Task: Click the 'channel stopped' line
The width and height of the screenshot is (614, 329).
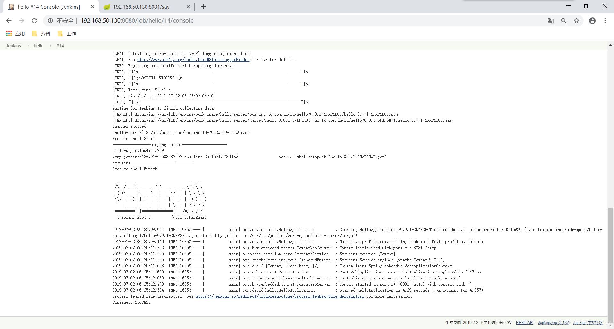Action: point(129,126)
